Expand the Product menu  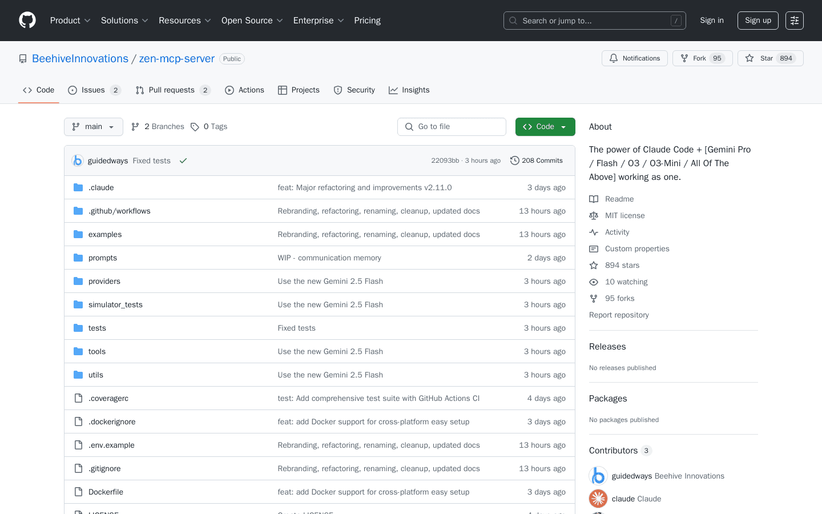pos(70,21)
